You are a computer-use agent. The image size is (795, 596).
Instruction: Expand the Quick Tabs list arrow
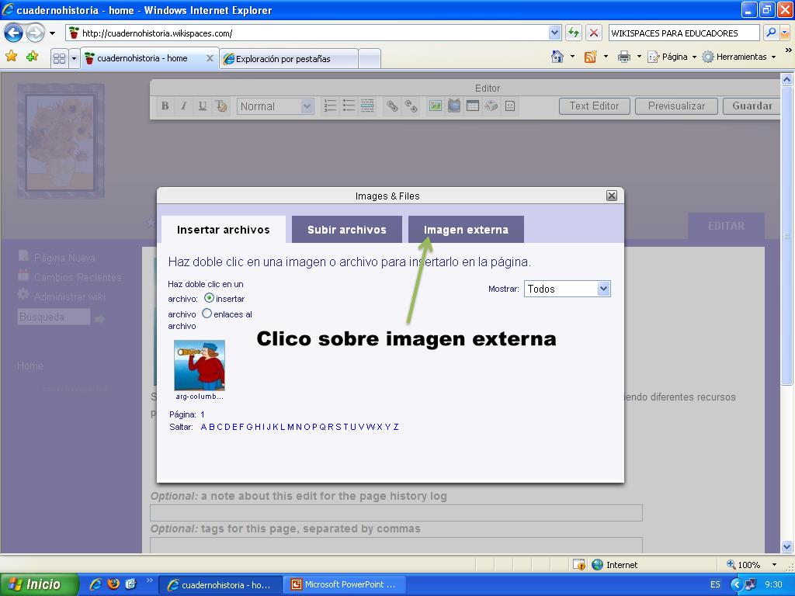(x=74, y=59)
